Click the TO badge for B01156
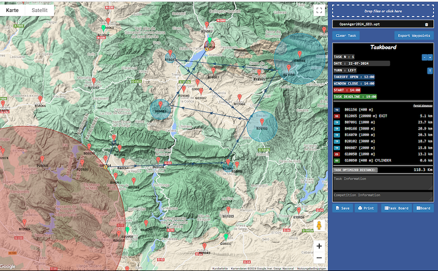The image size is (438, 271). [x=337, y=110]
